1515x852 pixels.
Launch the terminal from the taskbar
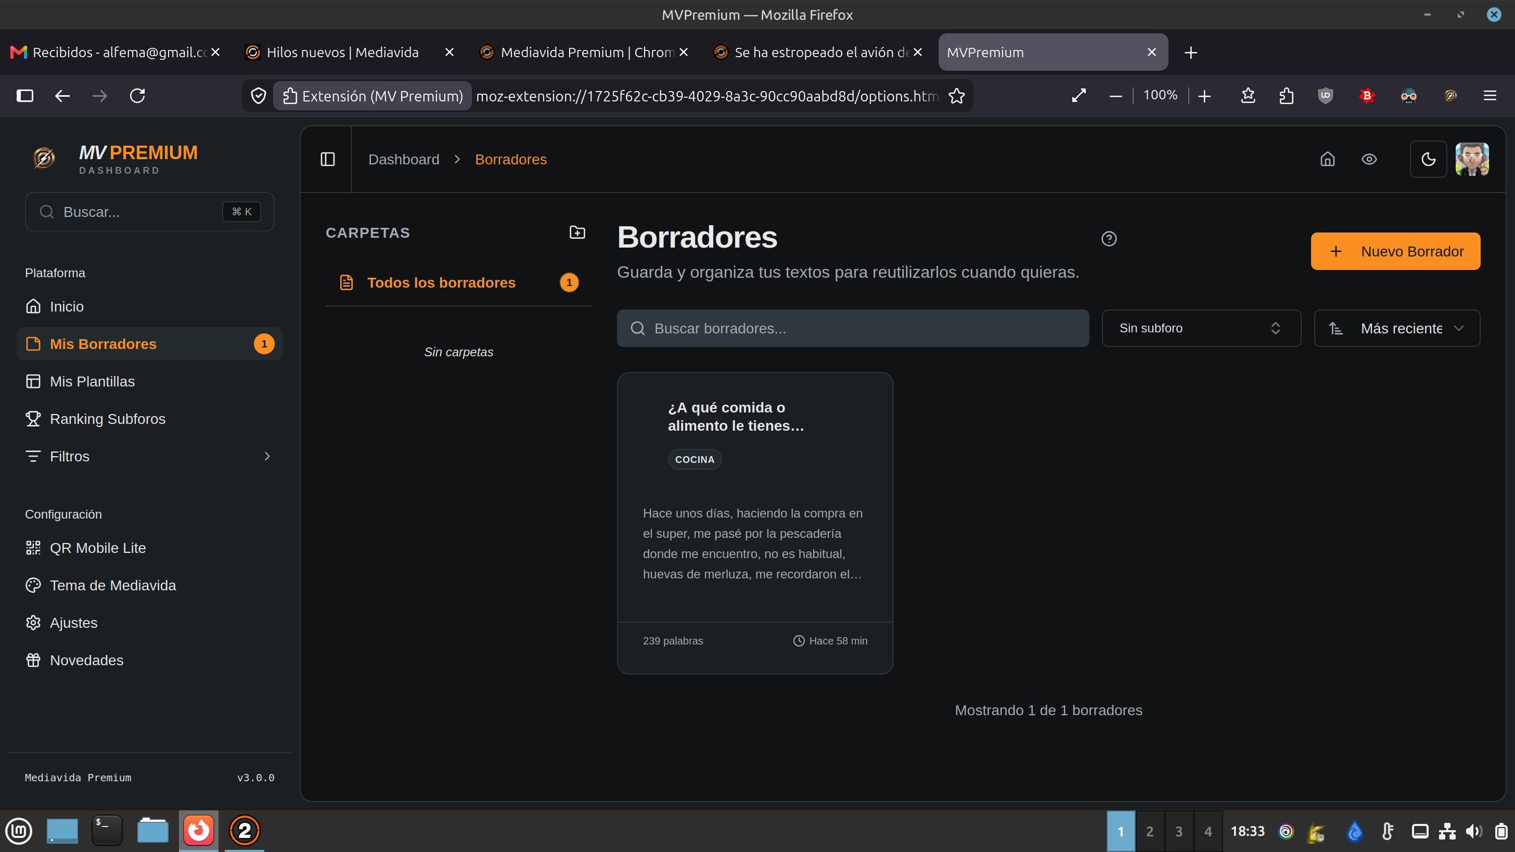click(x=107, y=831)
